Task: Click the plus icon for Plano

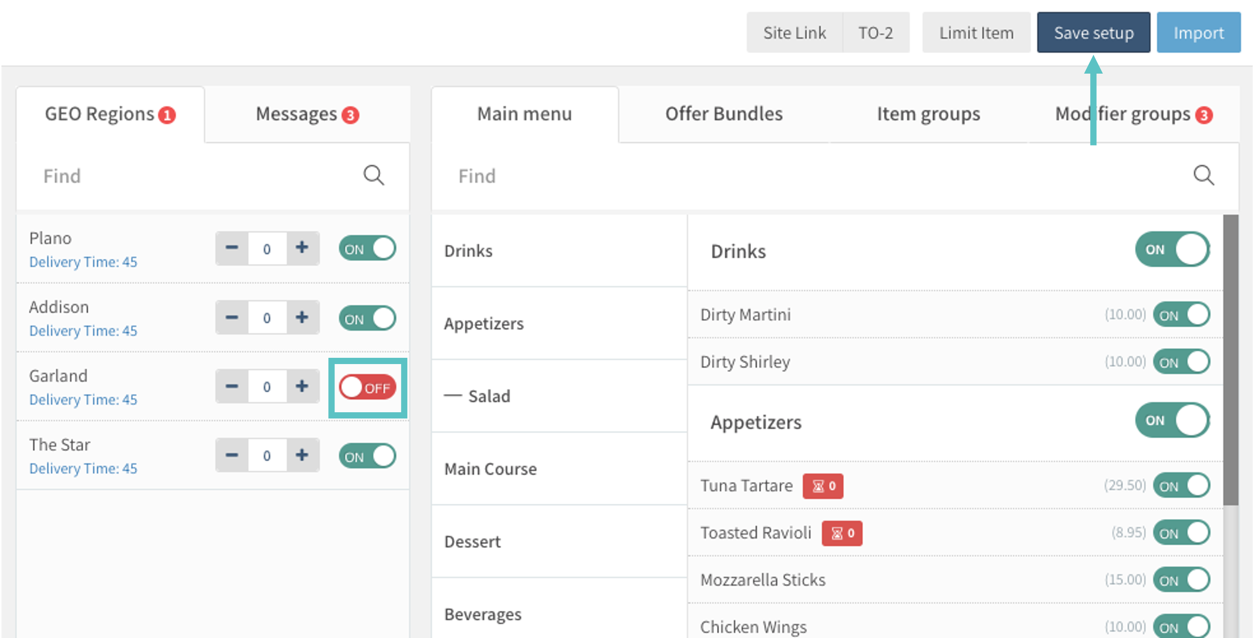Action: pos(302,248)
